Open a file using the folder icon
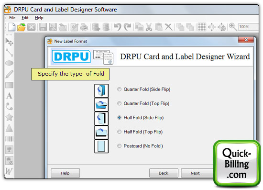The height and width of the screenshot is (190, 263). tap(22, 27)
